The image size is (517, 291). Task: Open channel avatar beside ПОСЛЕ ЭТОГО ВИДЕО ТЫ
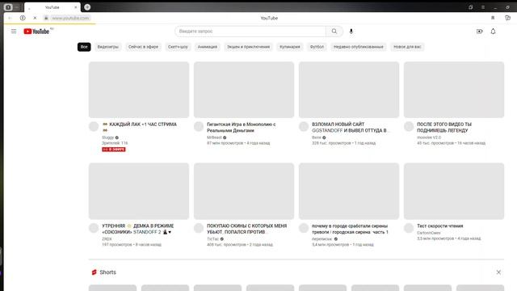(409, 126)
